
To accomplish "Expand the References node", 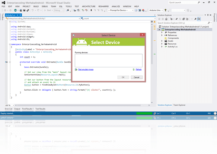I will coord(162,35).
